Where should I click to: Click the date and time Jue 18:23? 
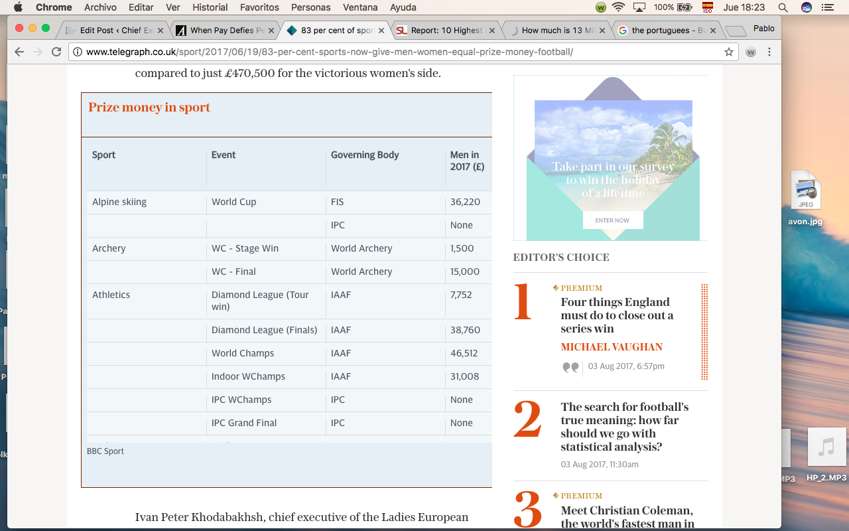[744, 7]
